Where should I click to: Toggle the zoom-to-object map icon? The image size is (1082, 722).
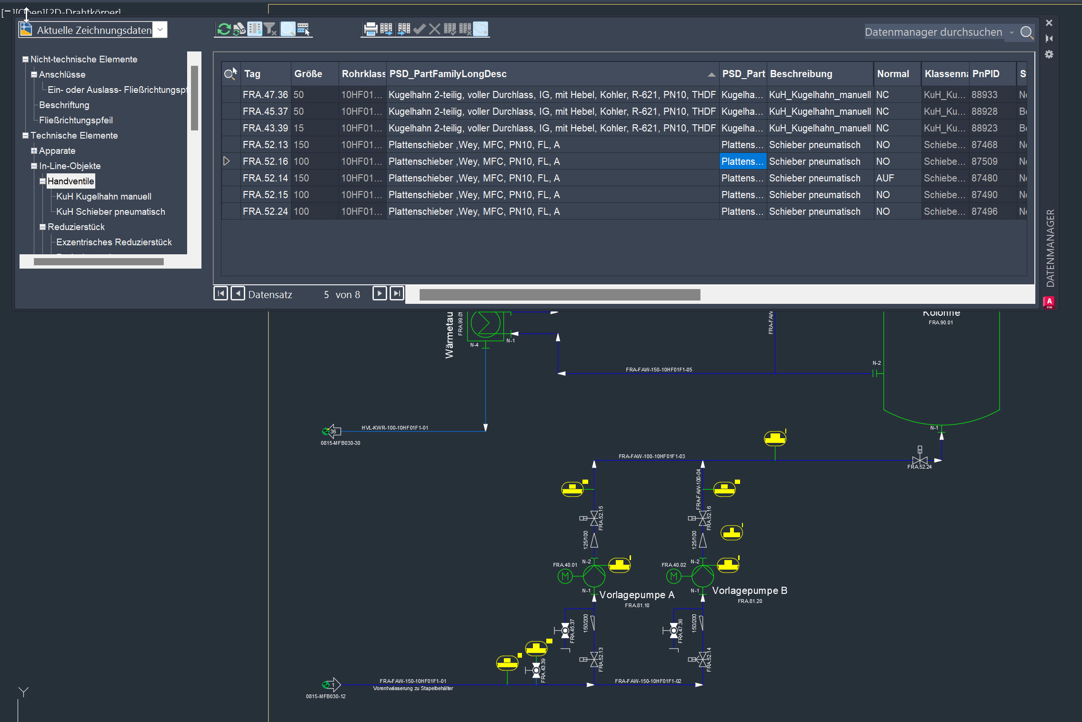(x=481, y=29)
